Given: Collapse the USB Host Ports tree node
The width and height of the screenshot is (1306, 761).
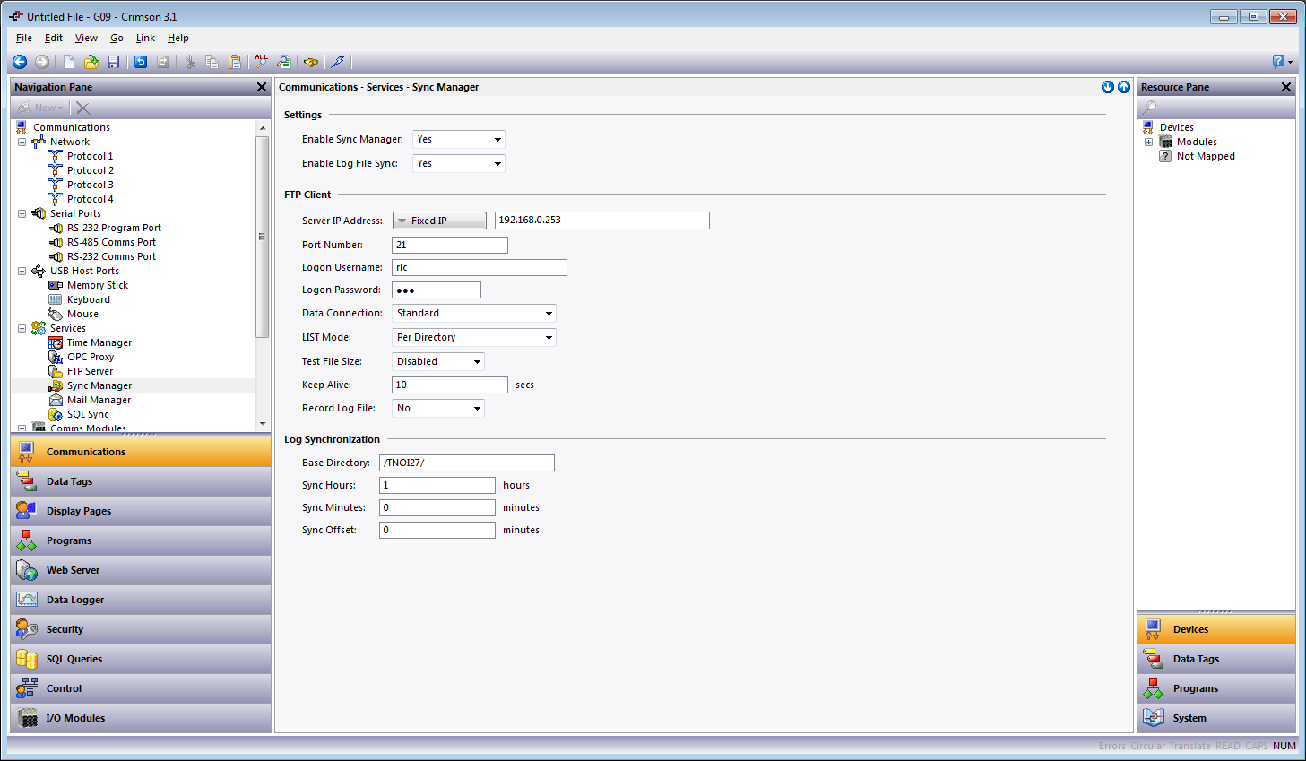Looking at the screenshot, I should coord(22,271).
